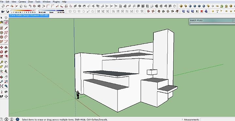Image resolution: width=235 pixels, height=121 pixels.
Task: Open the Shadow Settings dialog icon
Action: 3,11
